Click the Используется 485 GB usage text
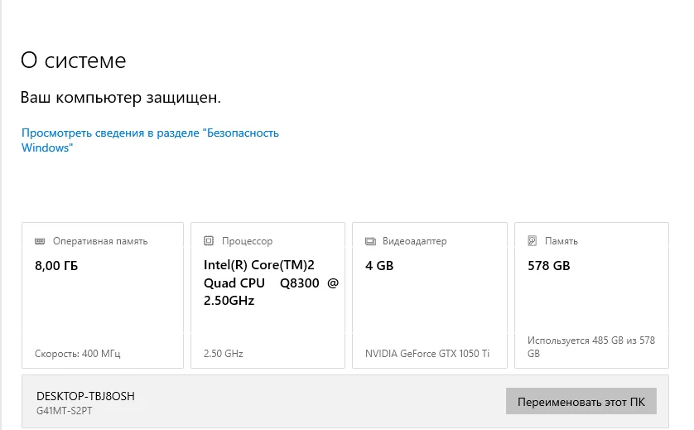The image size is (694, 430). 591,347
